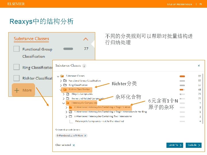Click the Functional Group Classification folder icon
207x155 pixels.
[x=65, y=81]
